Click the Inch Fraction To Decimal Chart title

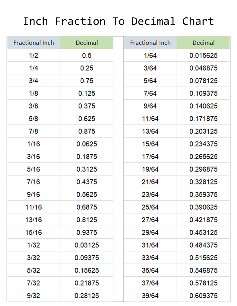[118, 21]
